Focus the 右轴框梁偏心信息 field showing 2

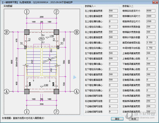pyautogui.click(x=151, y=90)
